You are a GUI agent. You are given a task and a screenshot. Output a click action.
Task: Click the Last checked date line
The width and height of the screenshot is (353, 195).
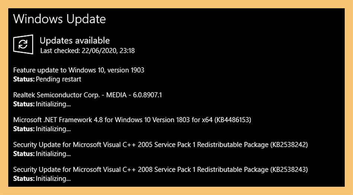87,51
